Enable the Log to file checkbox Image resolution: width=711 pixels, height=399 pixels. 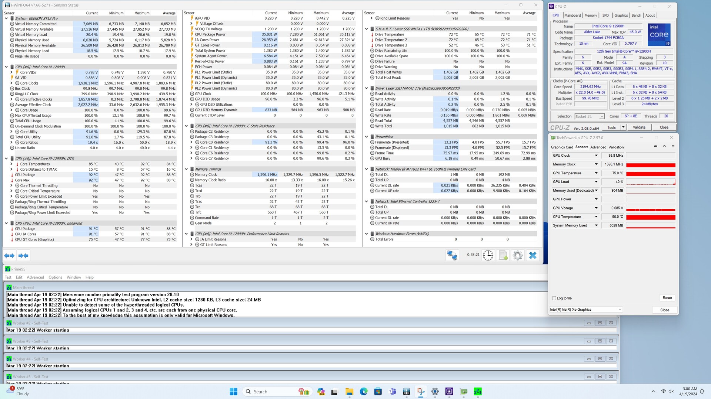coord(554,298)
